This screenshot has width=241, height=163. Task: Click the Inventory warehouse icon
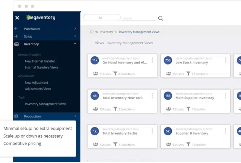[x=17, y=44]
